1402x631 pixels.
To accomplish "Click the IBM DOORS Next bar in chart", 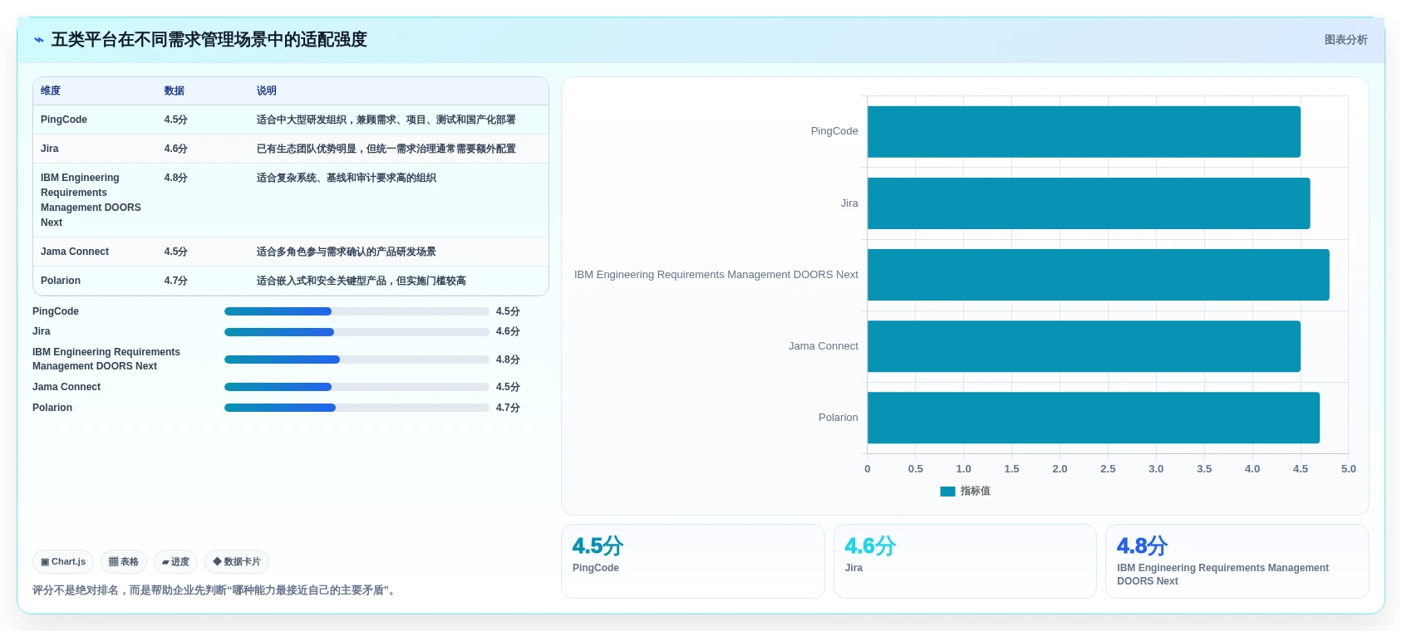I will [1099, 275].
